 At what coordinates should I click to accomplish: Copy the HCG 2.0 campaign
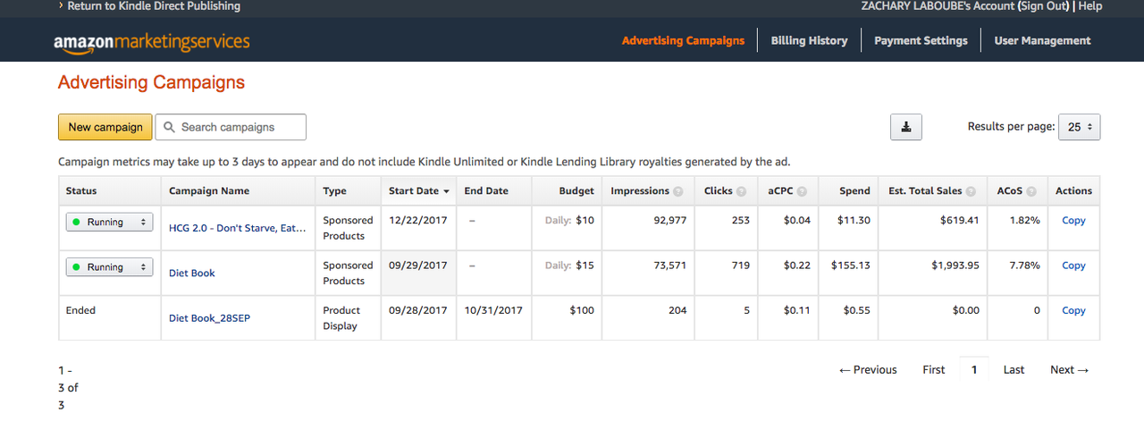1073,221
